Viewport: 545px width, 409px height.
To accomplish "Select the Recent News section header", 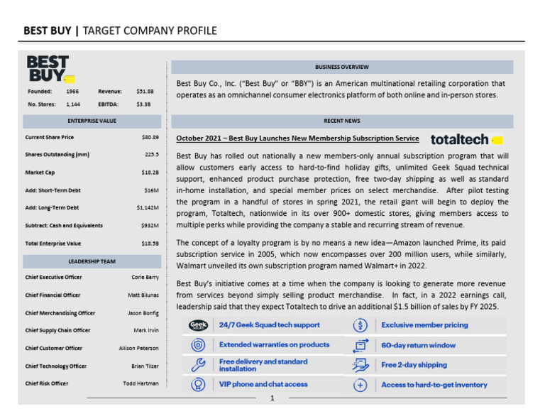I will click(341, 121).
